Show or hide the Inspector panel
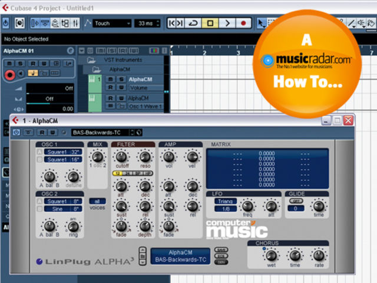377x283 pixels. click(x=35, y=24)
